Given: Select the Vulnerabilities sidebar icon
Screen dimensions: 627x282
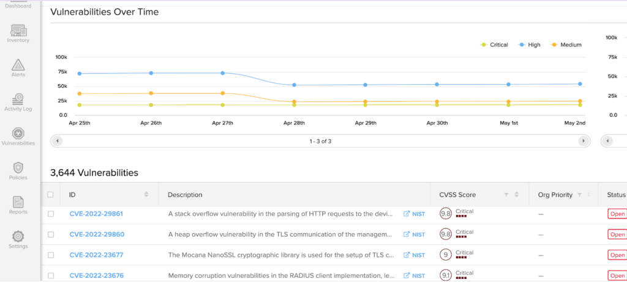Looking at the screenshot, I should [18, 133].
